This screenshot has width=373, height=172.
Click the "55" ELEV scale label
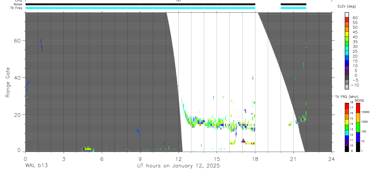tap(355, 23)
